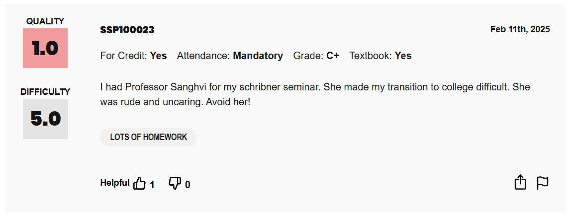Image resolution: width=568 pixels, height=216 pixels.
Task: Click the For Credit: Yes field
Action: 133,56
